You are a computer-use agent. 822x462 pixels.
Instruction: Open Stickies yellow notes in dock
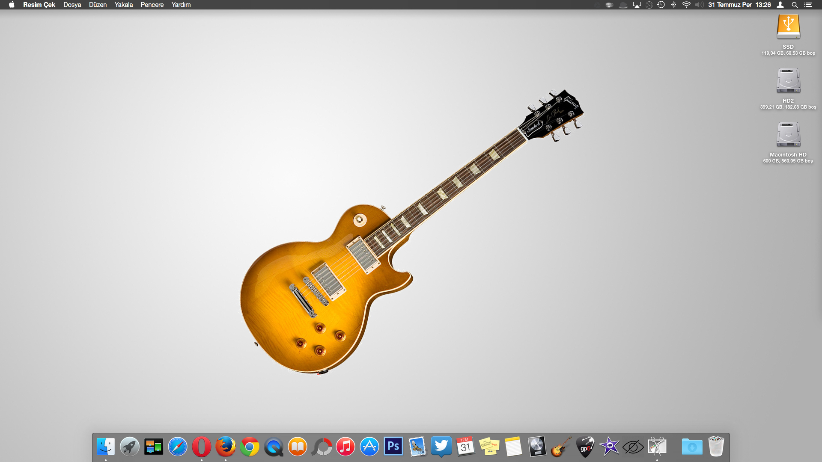coord(489,447)
